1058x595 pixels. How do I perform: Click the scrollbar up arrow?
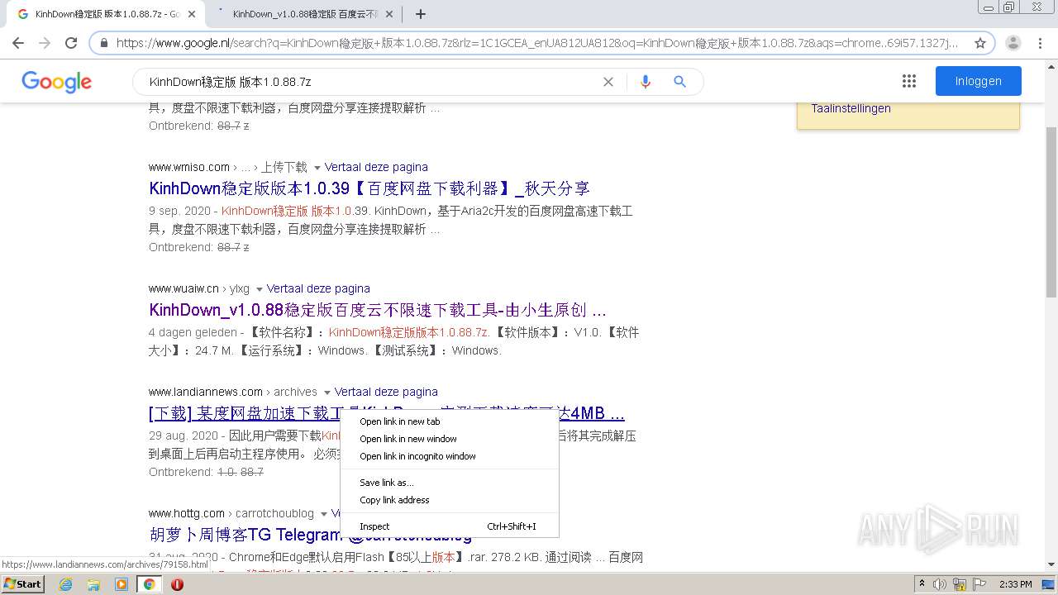[x=1051, y=67]
